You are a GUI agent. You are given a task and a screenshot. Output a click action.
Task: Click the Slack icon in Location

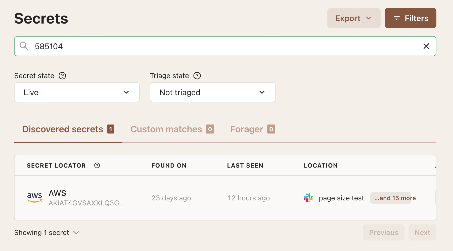tap(308, 198)
